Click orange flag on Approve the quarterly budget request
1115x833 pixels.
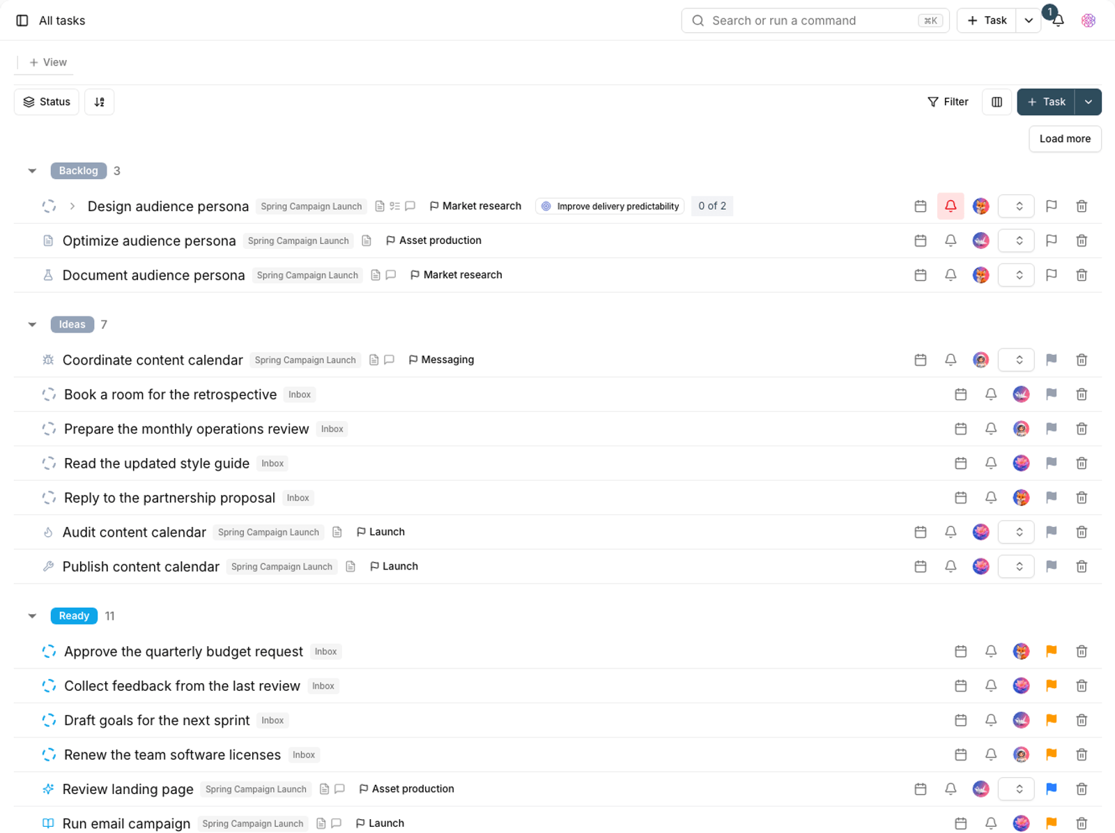(1052, 651)
